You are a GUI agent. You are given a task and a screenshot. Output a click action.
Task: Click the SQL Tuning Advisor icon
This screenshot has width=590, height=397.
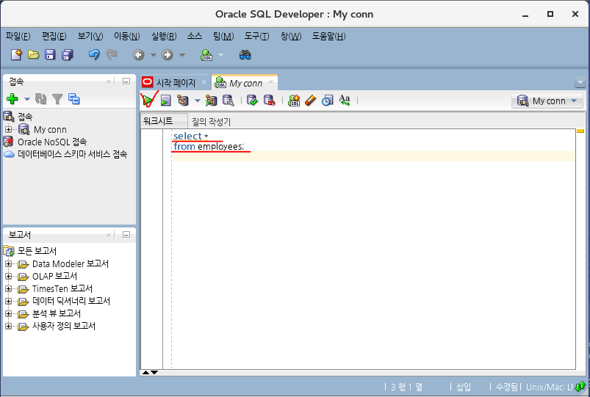tap(229, 101)
